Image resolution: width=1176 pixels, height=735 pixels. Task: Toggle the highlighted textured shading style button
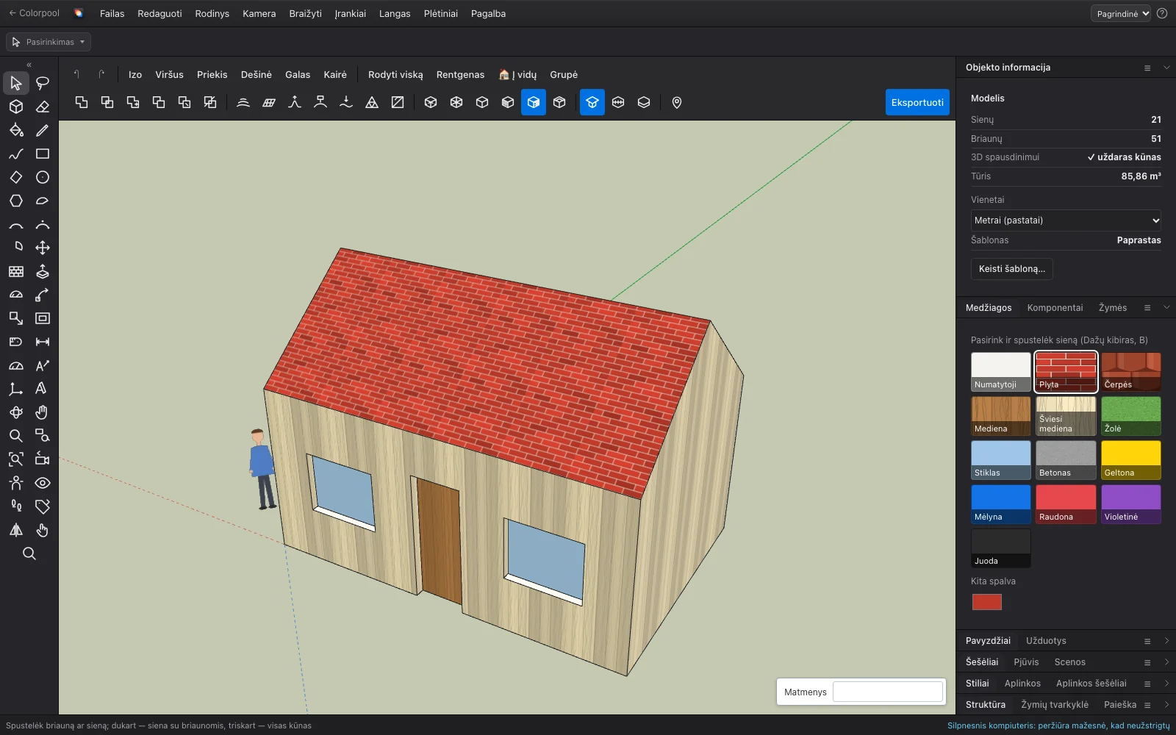tap(534, 102)
